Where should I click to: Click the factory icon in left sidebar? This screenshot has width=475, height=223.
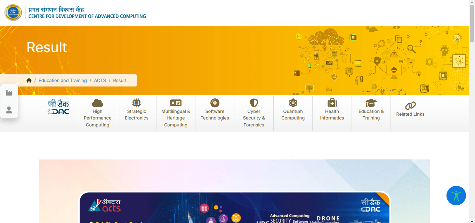pyautogui.click(x=9, y=93)
